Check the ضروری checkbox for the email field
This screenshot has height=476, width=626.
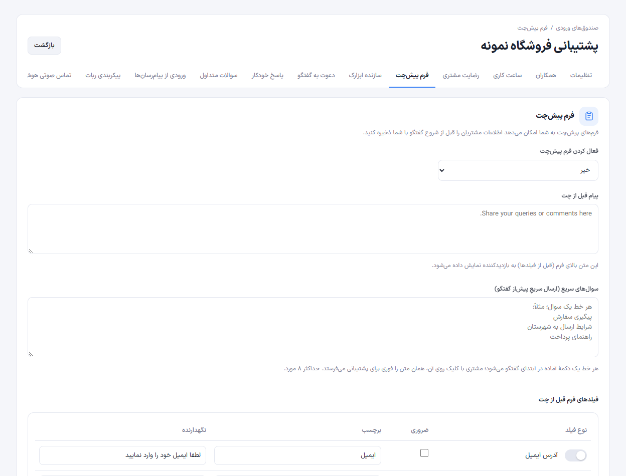(424, 453)
